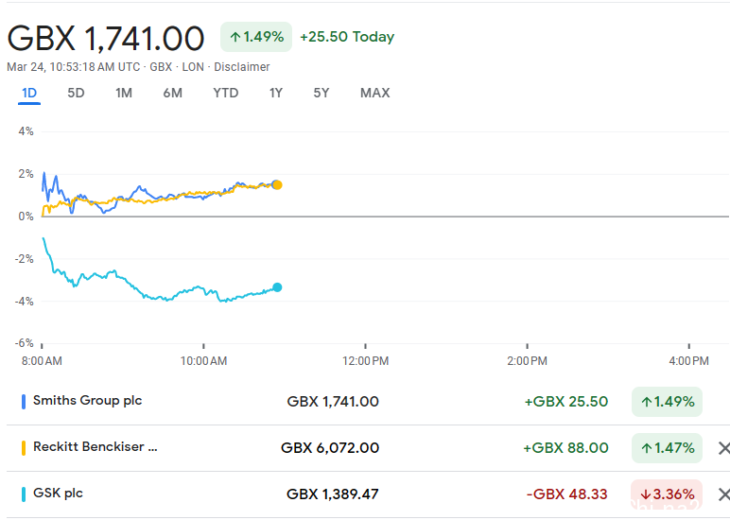
Task: Click the blue Smiths Group color marker
Action: click(24, 402)
